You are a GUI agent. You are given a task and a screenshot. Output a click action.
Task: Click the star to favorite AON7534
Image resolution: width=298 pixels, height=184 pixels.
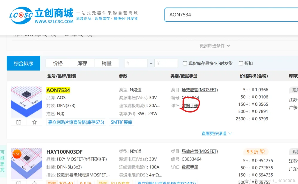point(34,122)
